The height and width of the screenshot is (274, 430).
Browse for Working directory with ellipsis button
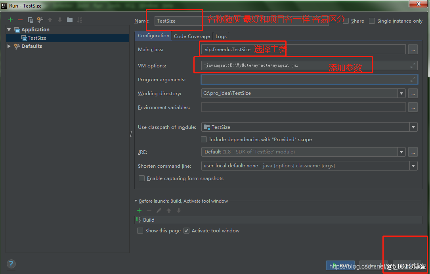[413, 94]
